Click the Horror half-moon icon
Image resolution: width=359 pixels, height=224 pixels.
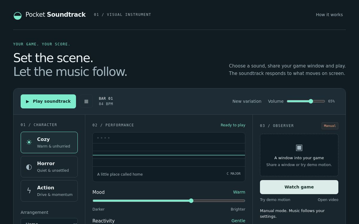click(x=29, y=167)
